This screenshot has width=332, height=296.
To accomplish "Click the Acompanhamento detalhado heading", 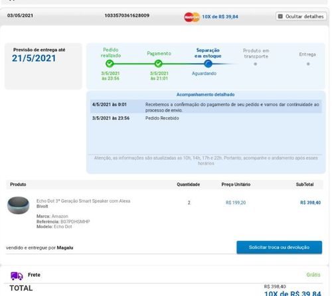I will coord(205,94).
